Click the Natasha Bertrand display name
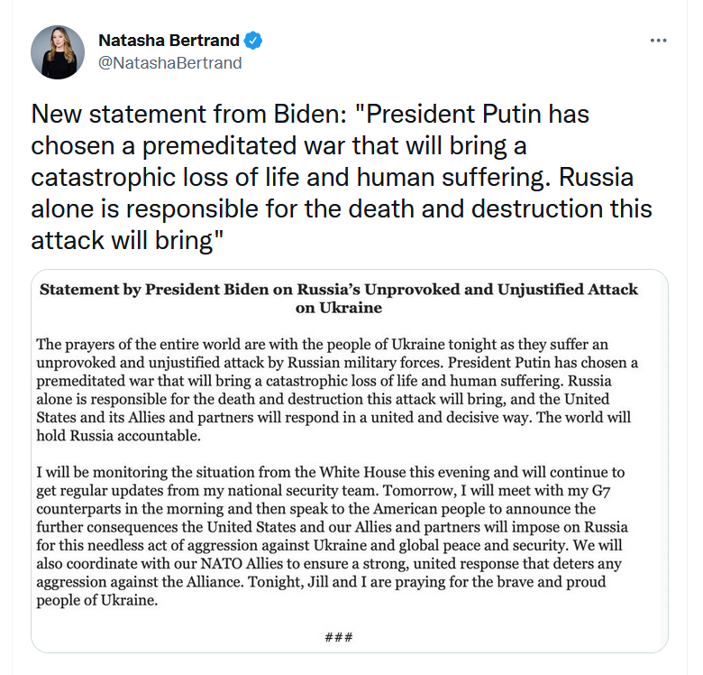703x675 pixels. pos(169,41)
